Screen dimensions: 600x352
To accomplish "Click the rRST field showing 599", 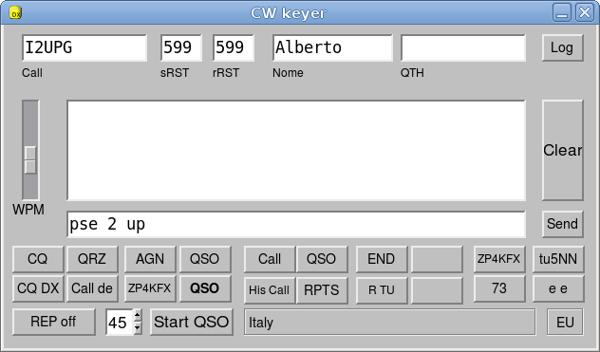I will click(x=234, y=47).
